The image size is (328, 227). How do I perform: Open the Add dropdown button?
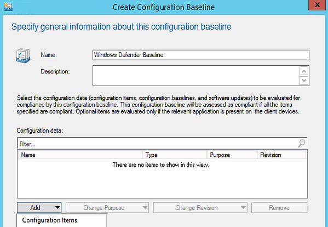coord(39,207)
